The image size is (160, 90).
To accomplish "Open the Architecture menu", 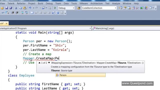I will 96,3.
